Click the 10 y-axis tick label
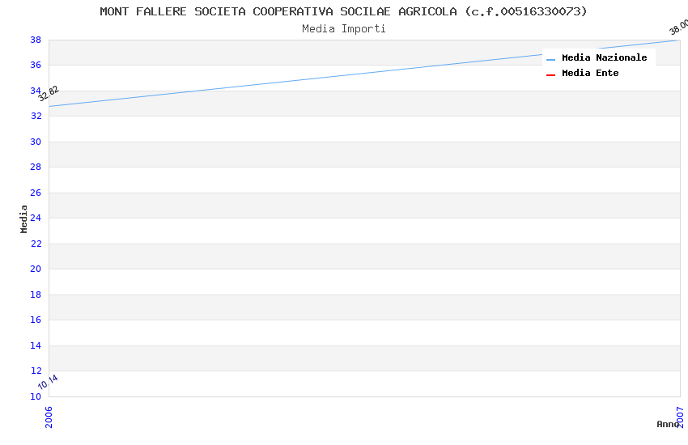The image size is (688, 445). pyautogui.click(x=36, y=396)
